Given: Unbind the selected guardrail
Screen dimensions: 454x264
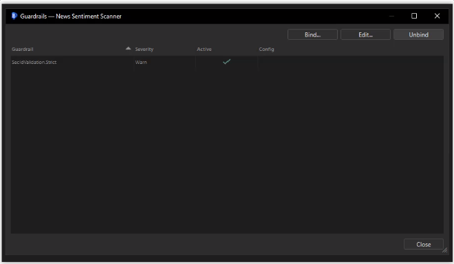Looking at the screenshot, I should coord(418,35).
